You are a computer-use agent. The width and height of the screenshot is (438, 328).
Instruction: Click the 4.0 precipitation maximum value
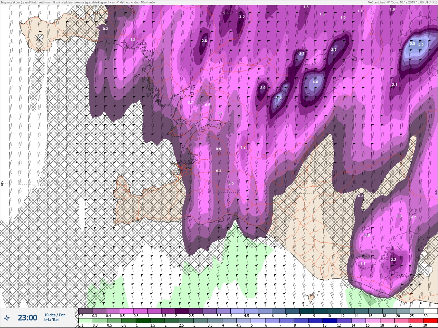coord(315,82)
